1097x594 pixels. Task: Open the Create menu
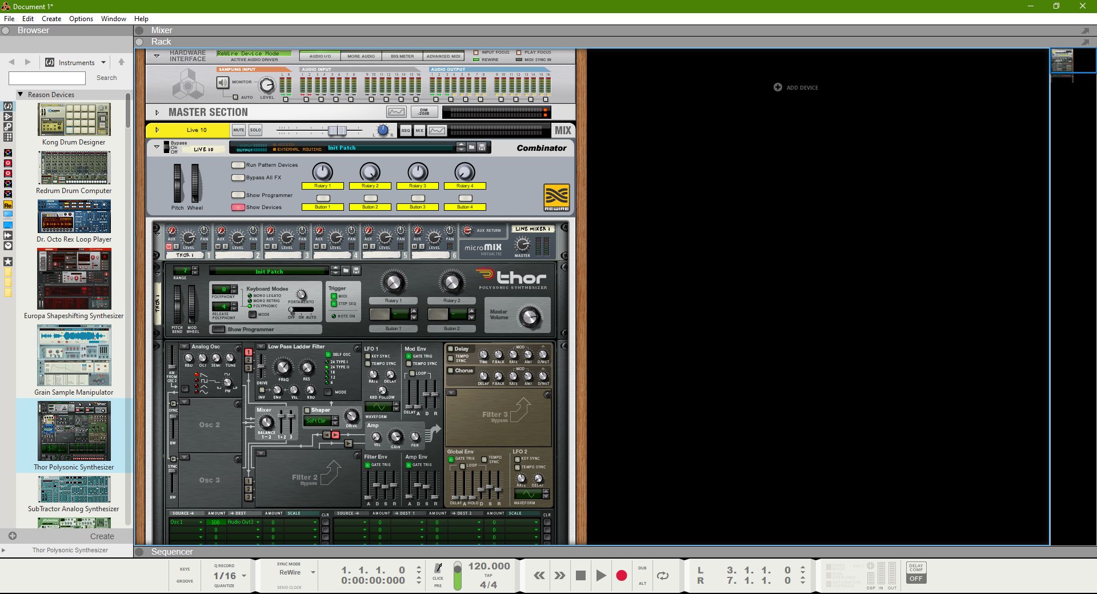click(x=51, y=19)
